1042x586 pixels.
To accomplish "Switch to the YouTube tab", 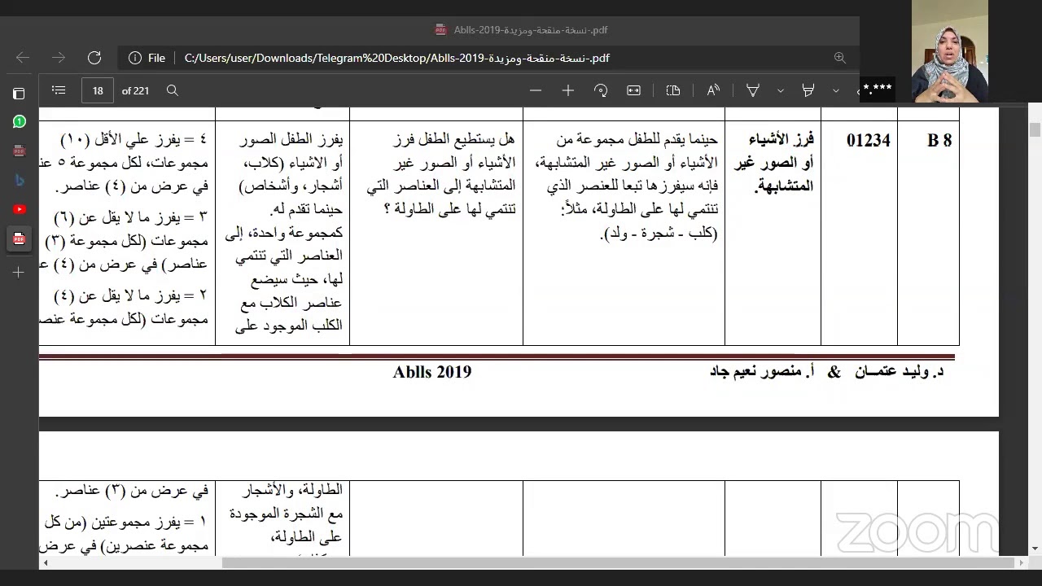I will click(x=19, y=209).
